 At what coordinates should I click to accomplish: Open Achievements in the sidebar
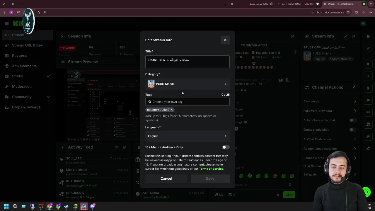pyautogui.click(x=27, y=66)
